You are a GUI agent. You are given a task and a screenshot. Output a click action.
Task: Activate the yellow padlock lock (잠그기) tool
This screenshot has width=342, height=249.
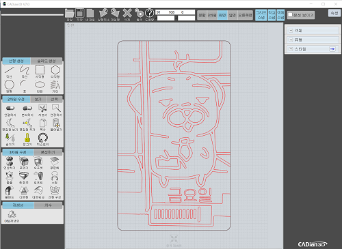pos(27,139)
